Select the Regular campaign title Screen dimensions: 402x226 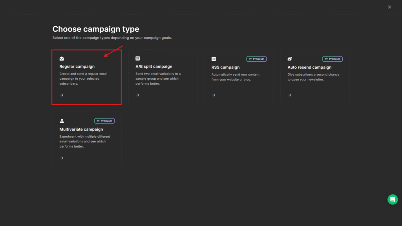[77, 67]
